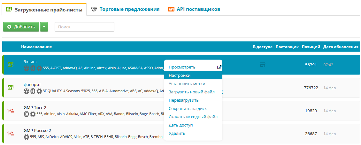Click the tire icon in фаворит row
Screen dimensions: 361x145
33,91
